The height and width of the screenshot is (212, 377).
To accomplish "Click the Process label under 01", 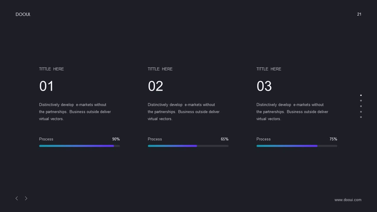I will 46,139.
